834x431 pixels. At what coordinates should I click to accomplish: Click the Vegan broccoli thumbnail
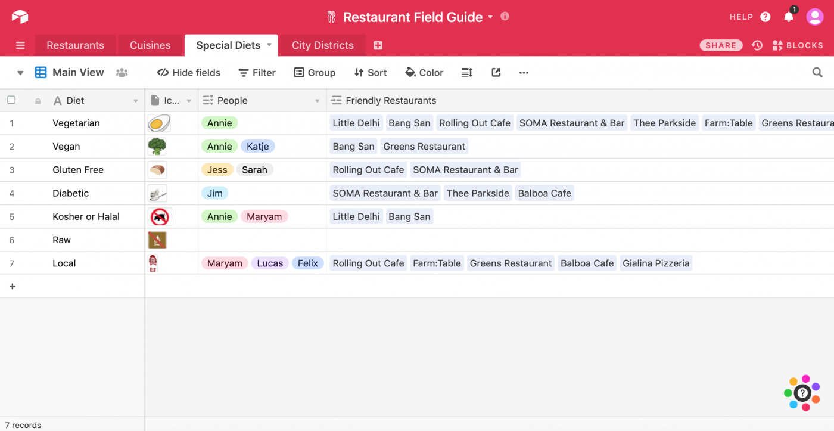(157, 146)
